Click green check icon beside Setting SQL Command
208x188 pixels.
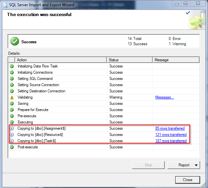(x=12, y=79)
